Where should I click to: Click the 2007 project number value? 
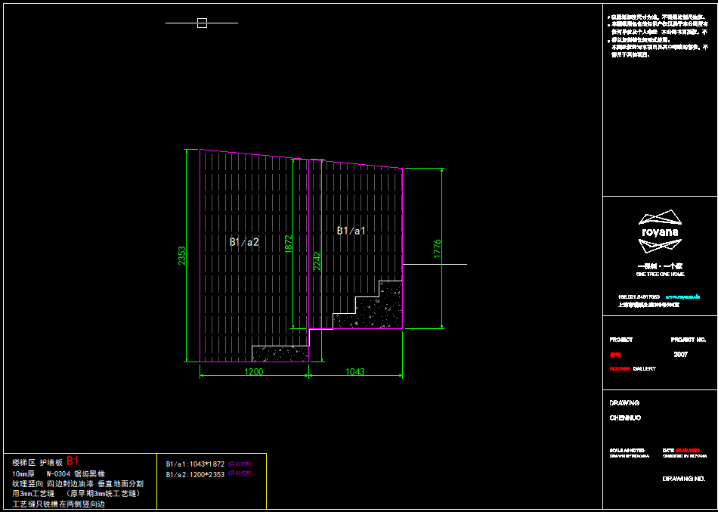pos(680,354)
